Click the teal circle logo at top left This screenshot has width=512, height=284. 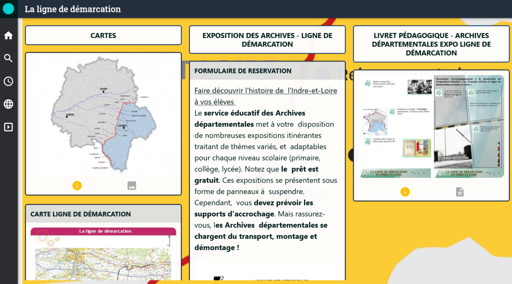8,9
